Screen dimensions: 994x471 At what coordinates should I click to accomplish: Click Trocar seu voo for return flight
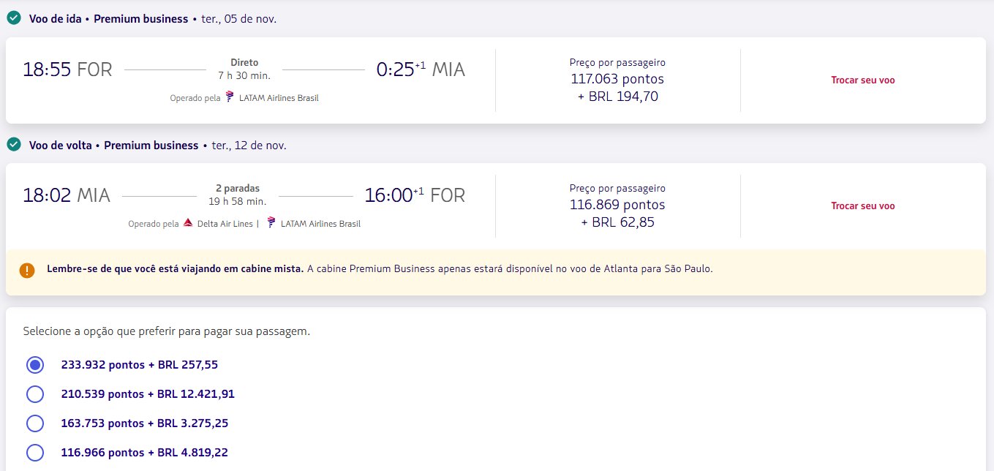(x=862, y=206)
